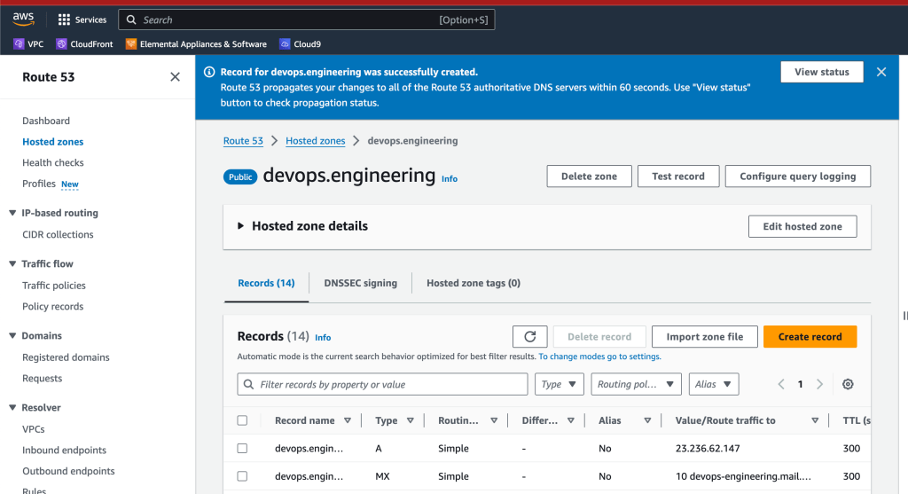Open Requests in sidebar
This screenshot has height=494, width=908.
[x=42, y=378]
